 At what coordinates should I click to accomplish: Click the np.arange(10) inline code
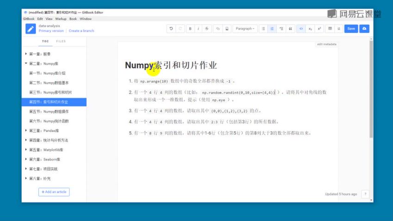[154, 81]
